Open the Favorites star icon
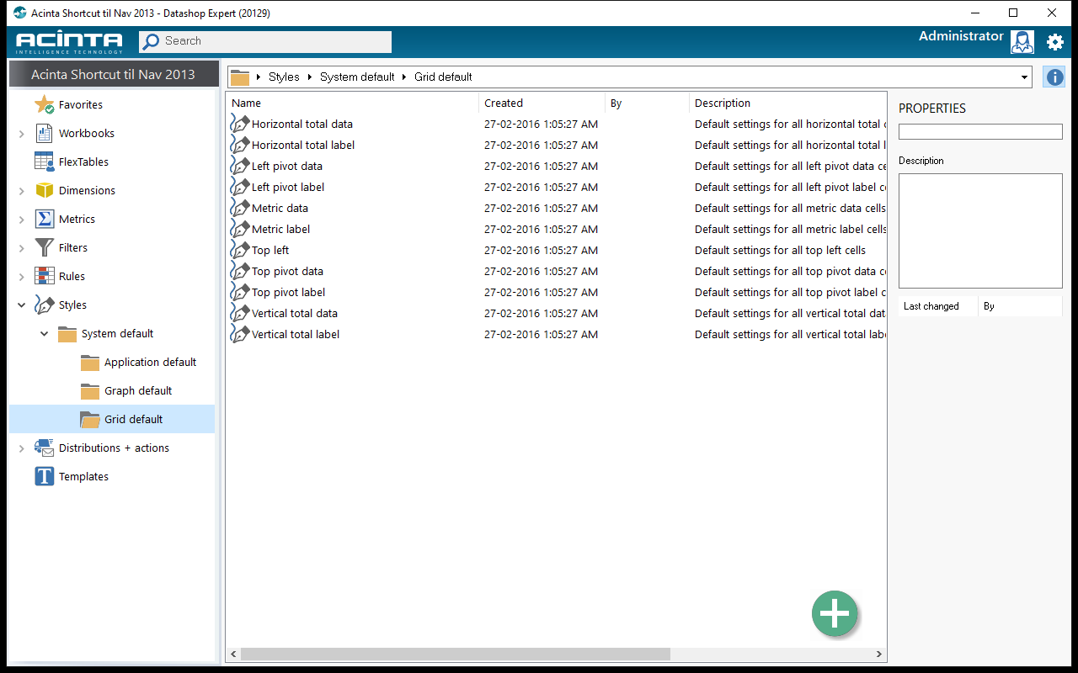The height and width of the screenshot is (673, 1078). [44, 105]
